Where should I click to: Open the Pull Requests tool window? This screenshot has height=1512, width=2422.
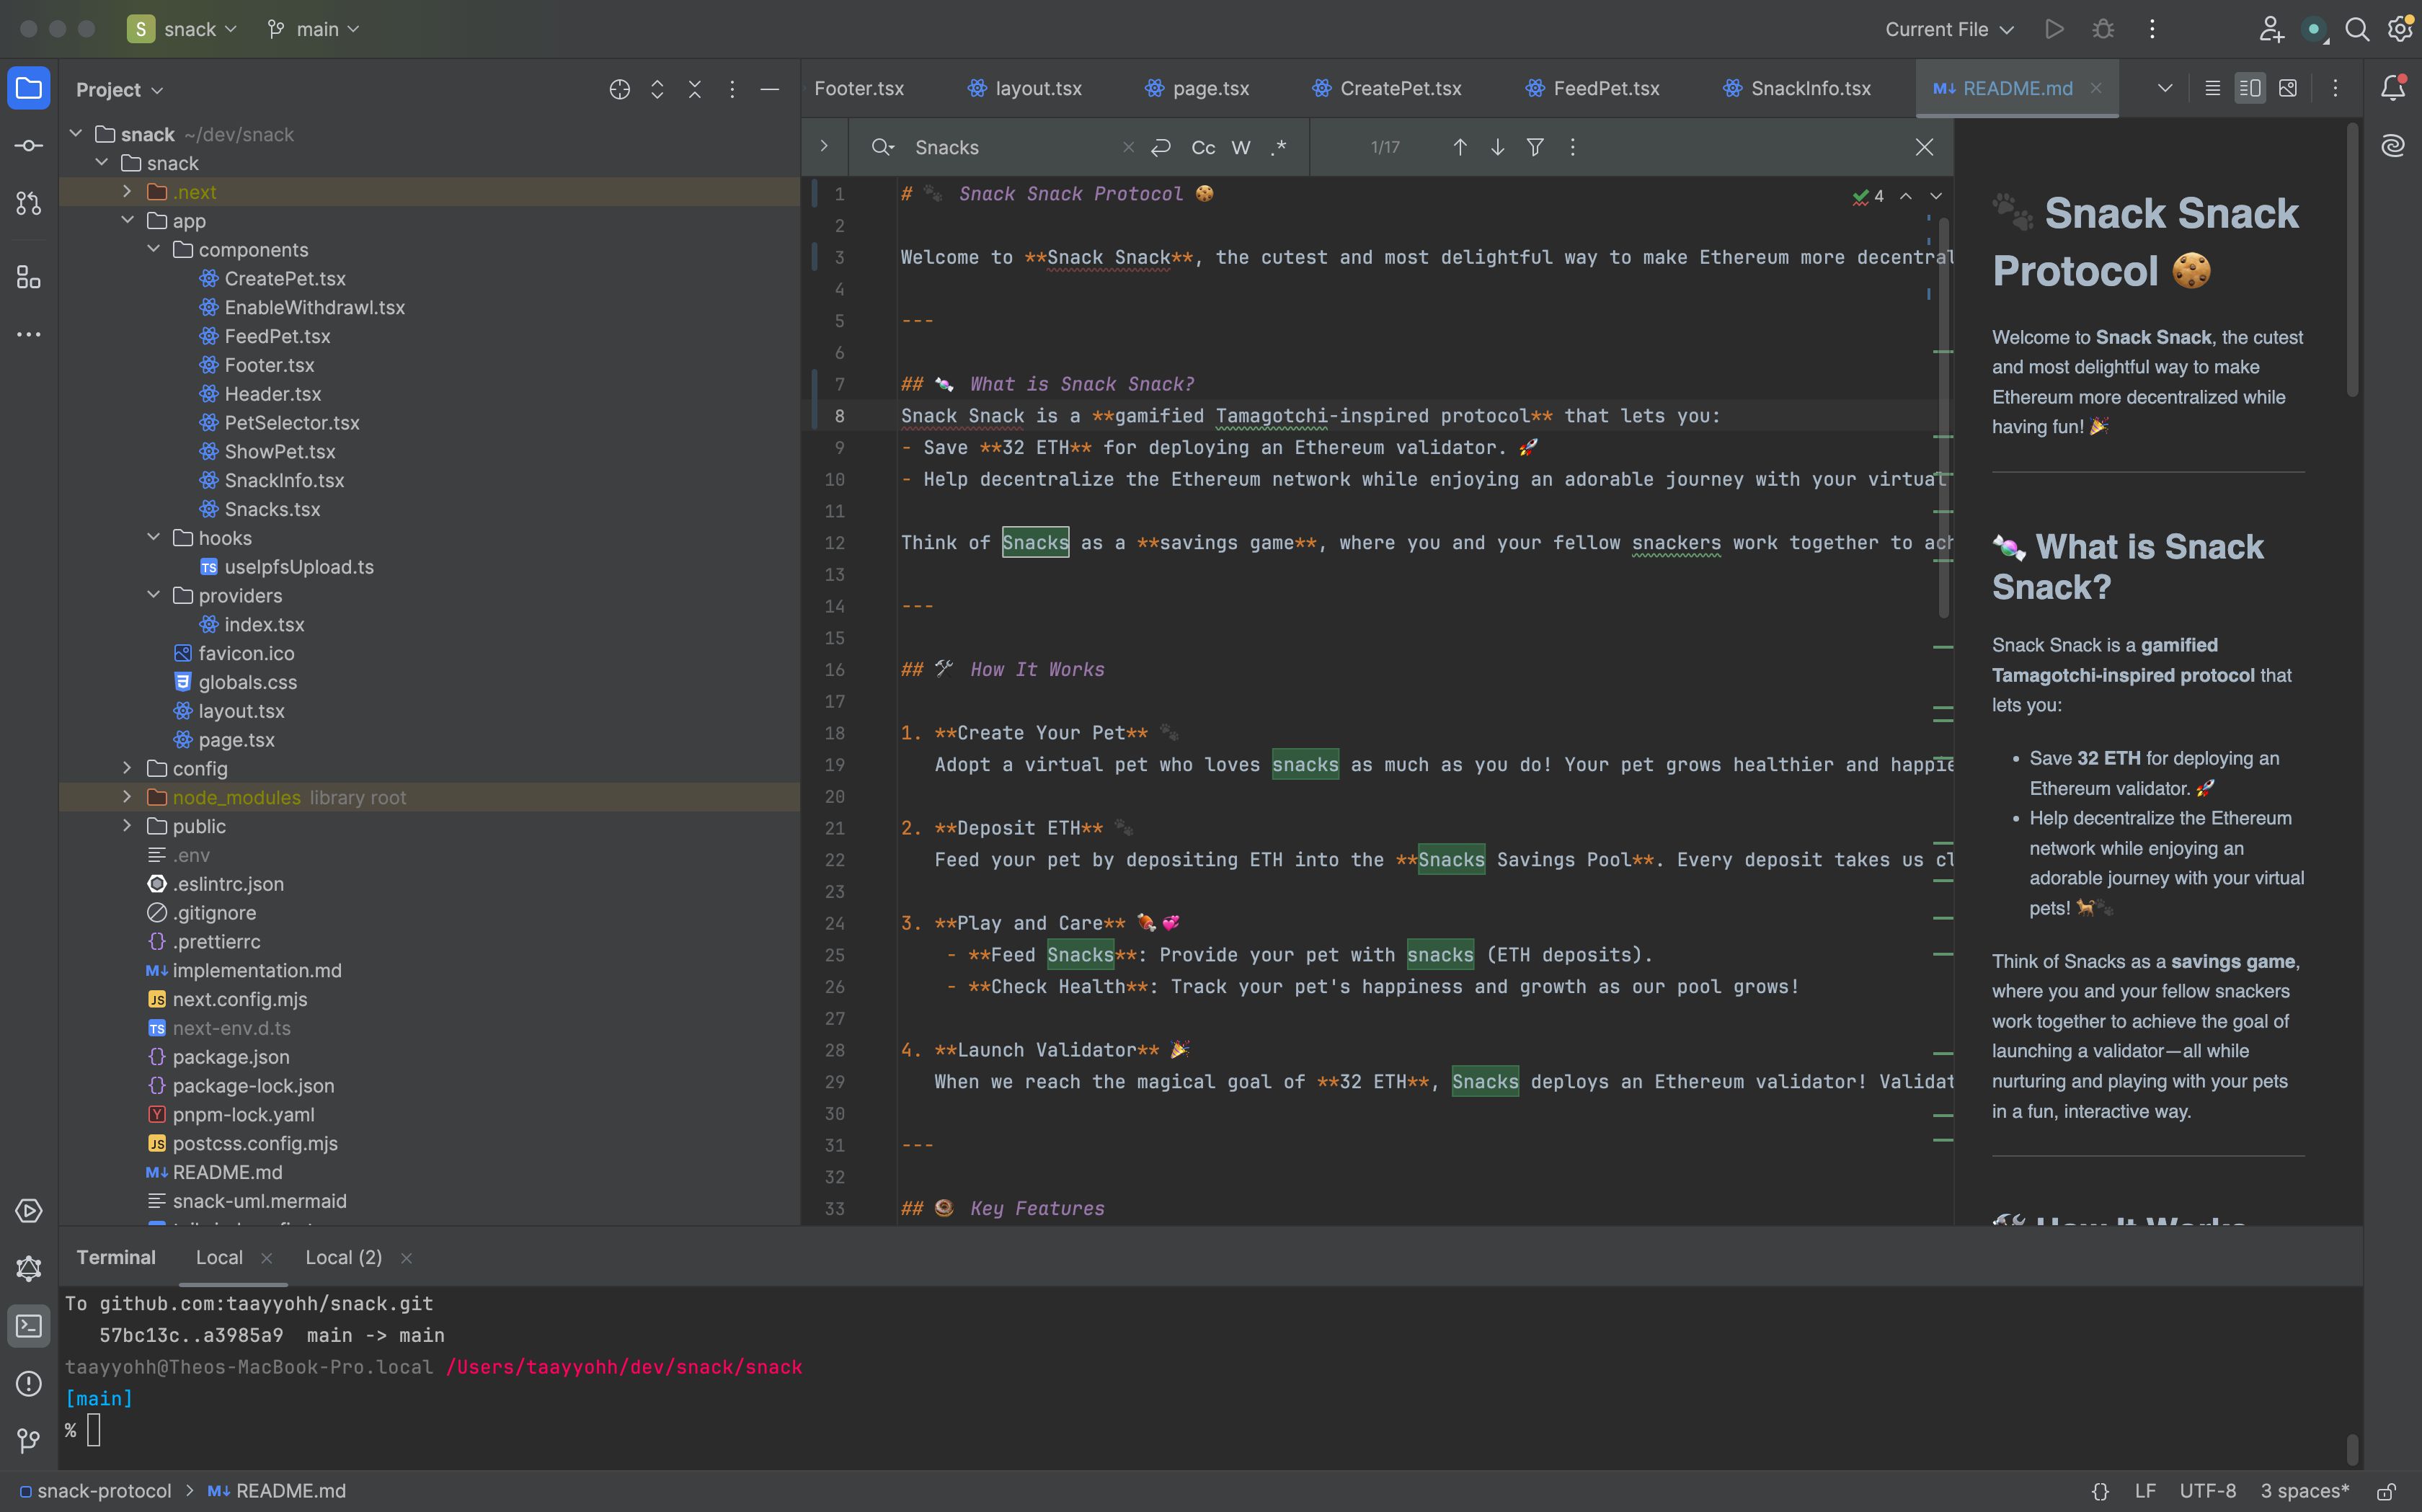tap(28, 203)
